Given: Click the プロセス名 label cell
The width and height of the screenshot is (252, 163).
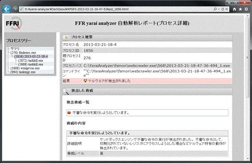Looking at the screenshot, I should click(71, 45).
